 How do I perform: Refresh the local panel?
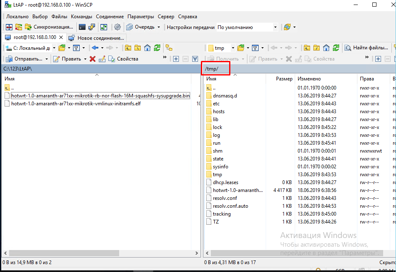[x=157, y=48]
